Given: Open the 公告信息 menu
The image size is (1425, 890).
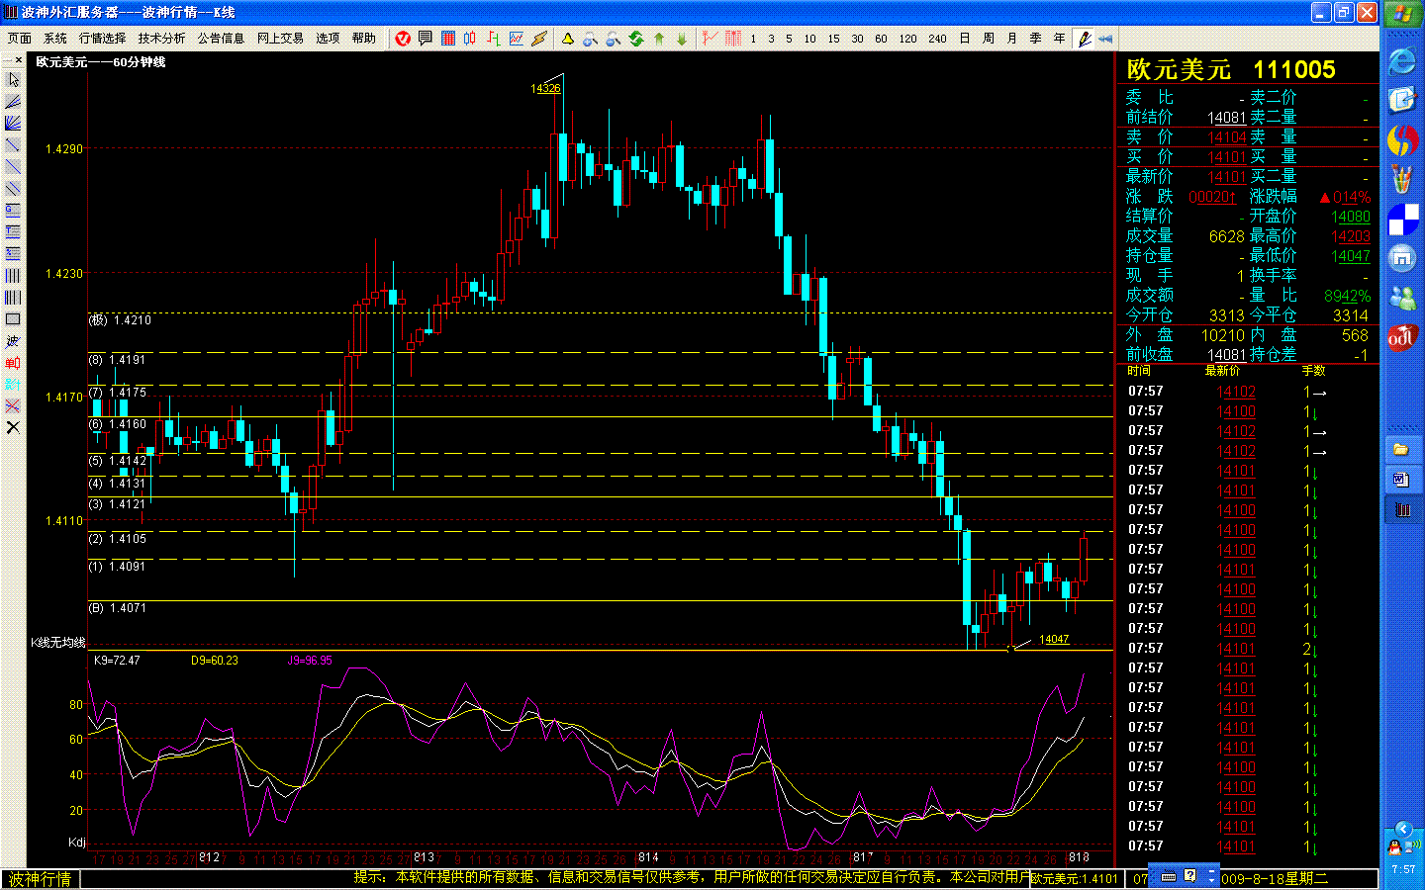Looking at the screenshot, I should (221, 39).
